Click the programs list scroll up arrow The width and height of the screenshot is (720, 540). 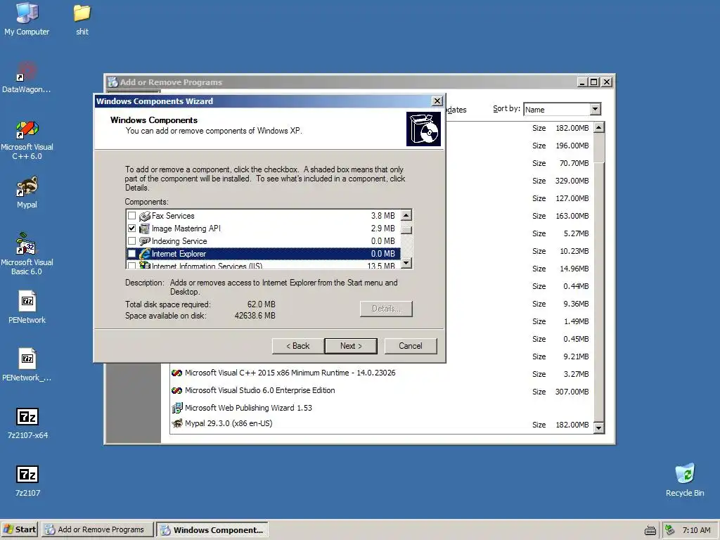599,127
